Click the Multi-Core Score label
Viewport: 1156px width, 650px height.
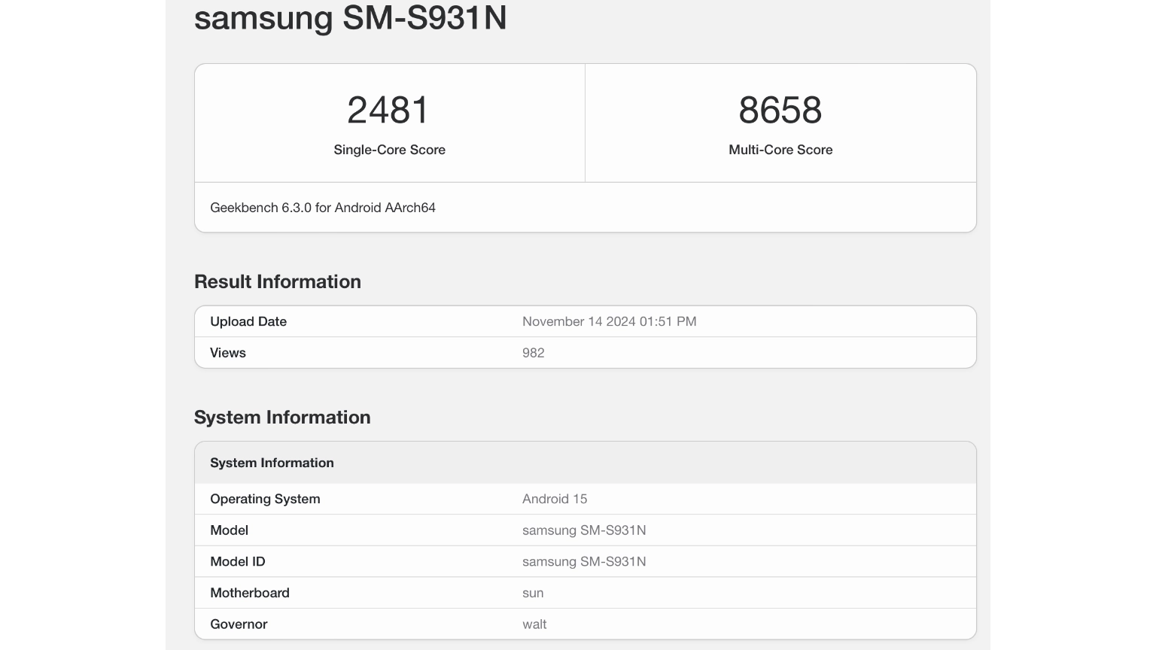[x=780, y=150]
